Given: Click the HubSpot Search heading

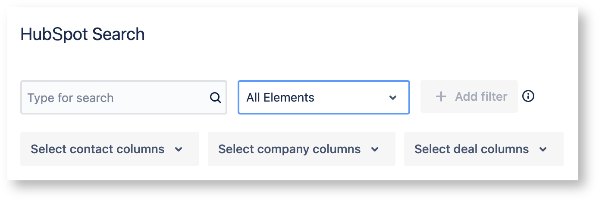Looking at the screenshot, I should click(x=82, y=34).
